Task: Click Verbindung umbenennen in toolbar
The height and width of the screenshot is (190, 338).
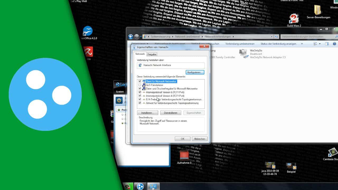Action: pyautogui.click(x=240, y=44)
